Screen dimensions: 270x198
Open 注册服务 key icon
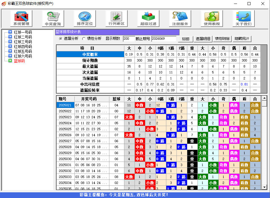(x=180, y=18)
